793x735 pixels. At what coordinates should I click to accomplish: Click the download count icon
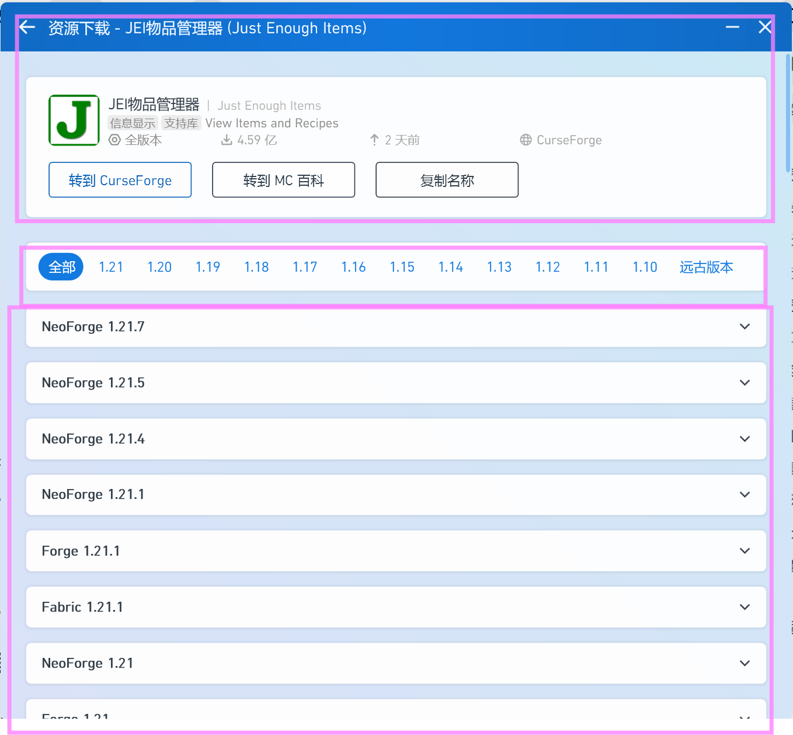point(227,140)
